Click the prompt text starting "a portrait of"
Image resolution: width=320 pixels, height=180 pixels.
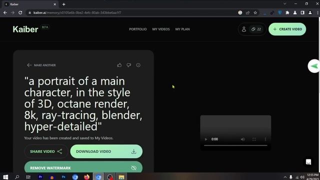click(x=83, y=103)
